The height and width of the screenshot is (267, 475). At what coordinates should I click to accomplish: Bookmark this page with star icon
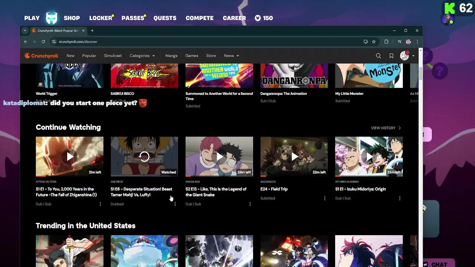[x=374, y=42]
